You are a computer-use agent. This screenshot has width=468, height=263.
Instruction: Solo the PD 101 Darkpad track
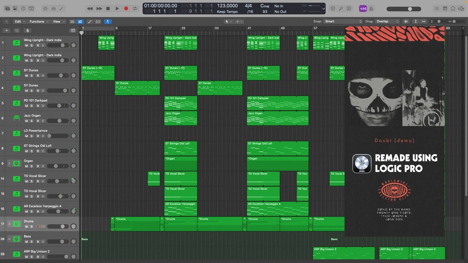point(32,106)
